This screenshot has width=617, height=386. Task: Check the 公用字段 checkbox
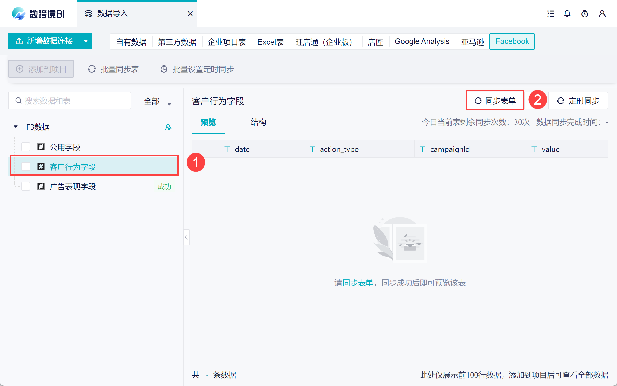pyautogui.click(x=26, y=147)
